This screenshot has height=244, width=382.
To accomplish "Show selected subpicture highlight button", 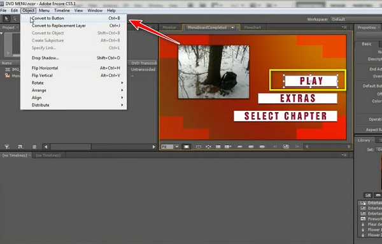I will point(251,147).
